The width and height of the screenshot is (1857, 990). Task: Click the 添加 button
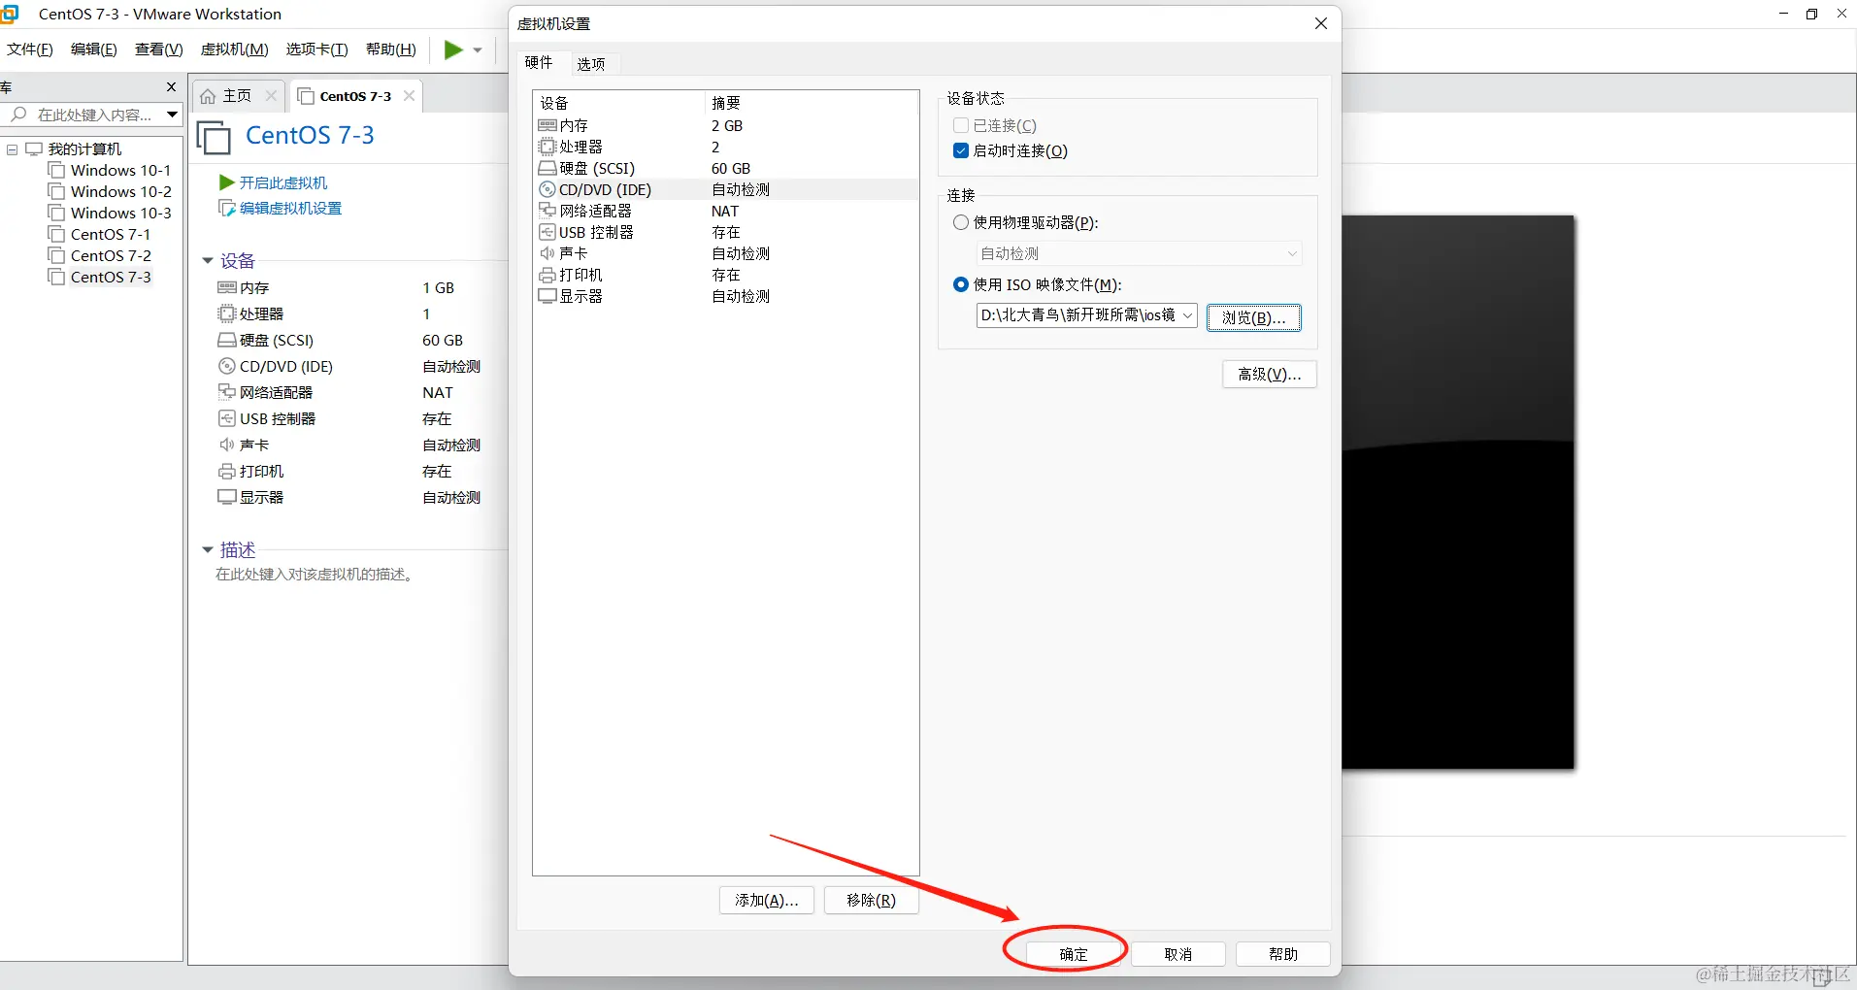coord(767,901)
